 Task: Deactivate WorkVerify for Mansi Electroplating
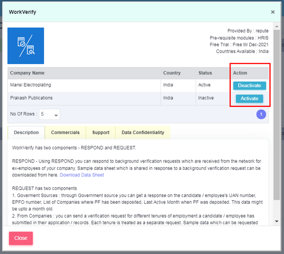250,85
